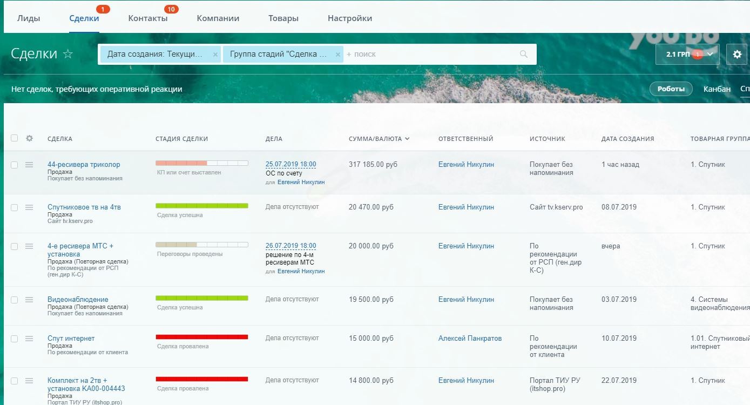
Task: Open the Лиды tab
Action: pyautogui.click(x=29, y=18)
